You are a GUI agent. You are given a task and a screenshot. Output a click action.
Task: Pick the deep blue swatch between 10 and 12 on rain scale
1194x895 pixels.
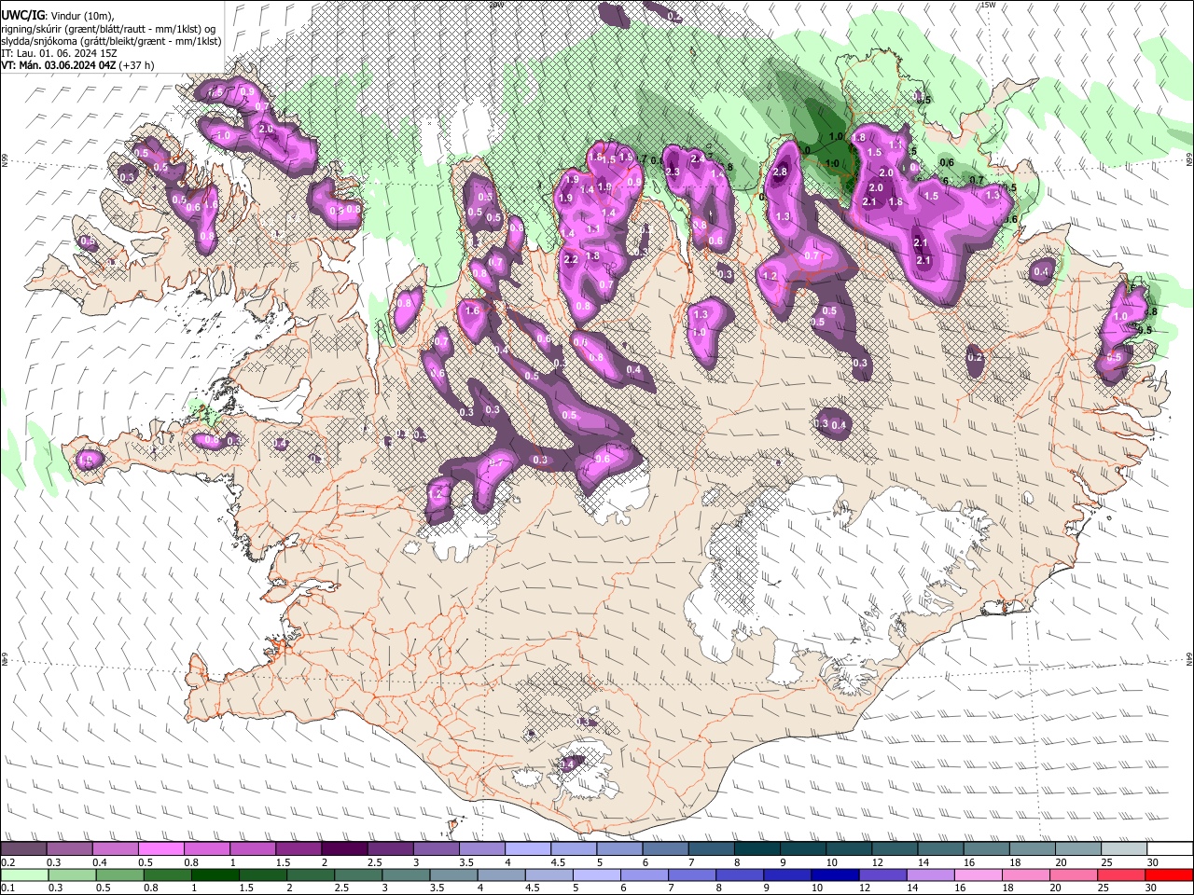(x=835, y=874)
